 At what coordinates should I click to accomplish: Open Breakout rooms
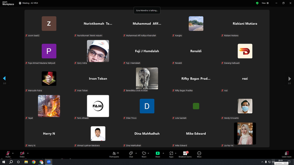(185, 154)
